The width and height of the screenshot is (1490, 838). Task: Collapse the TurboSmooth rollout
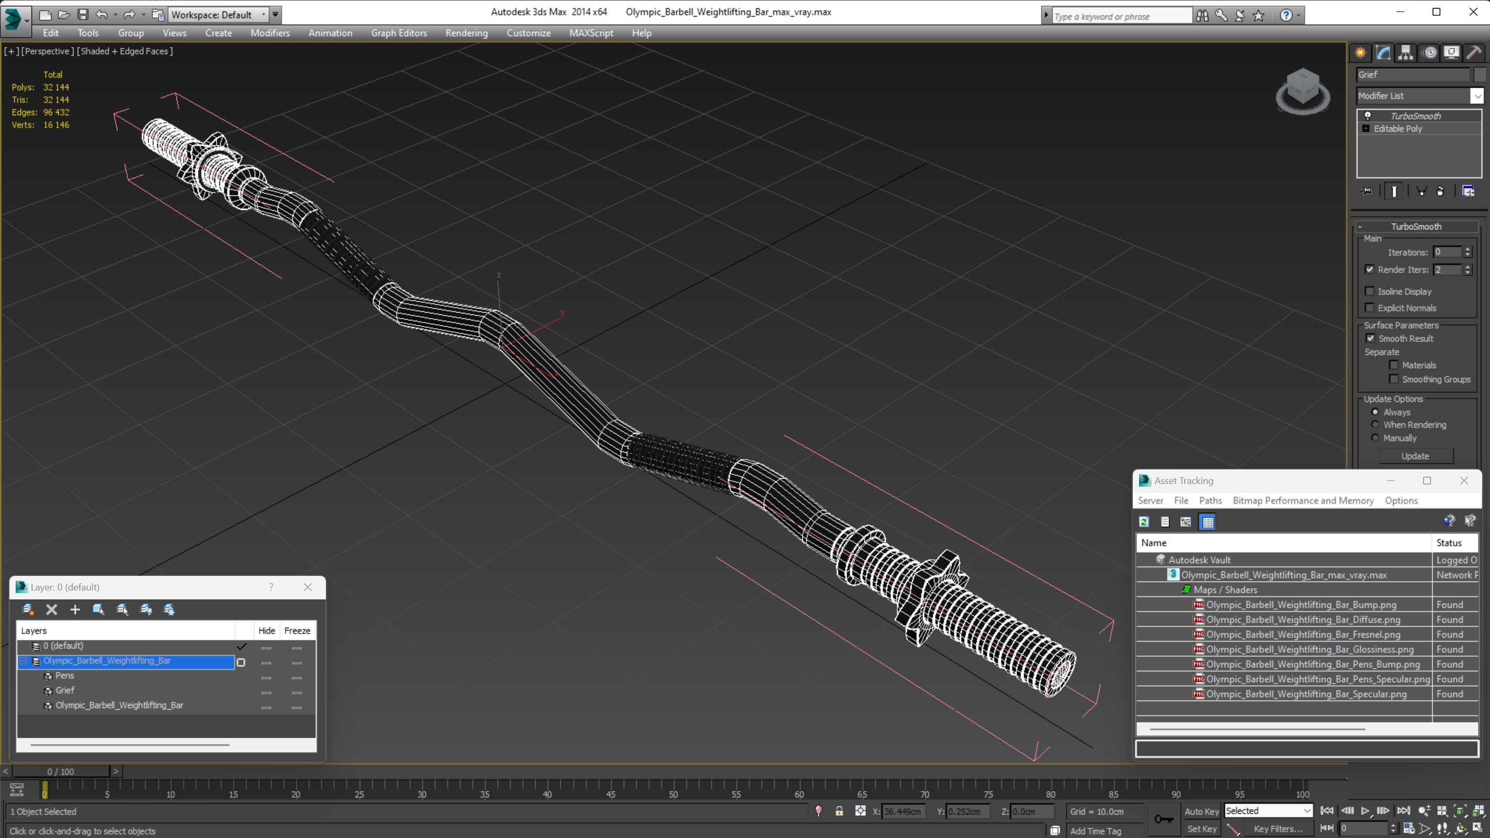coord(1360,227)
